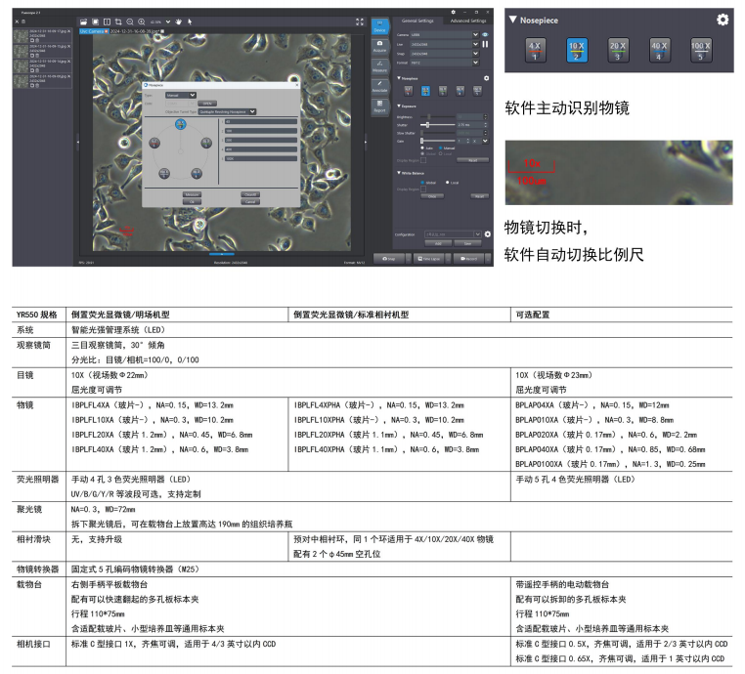
Task: Open the Annotate side panel
Action: [x=379, y=87]
